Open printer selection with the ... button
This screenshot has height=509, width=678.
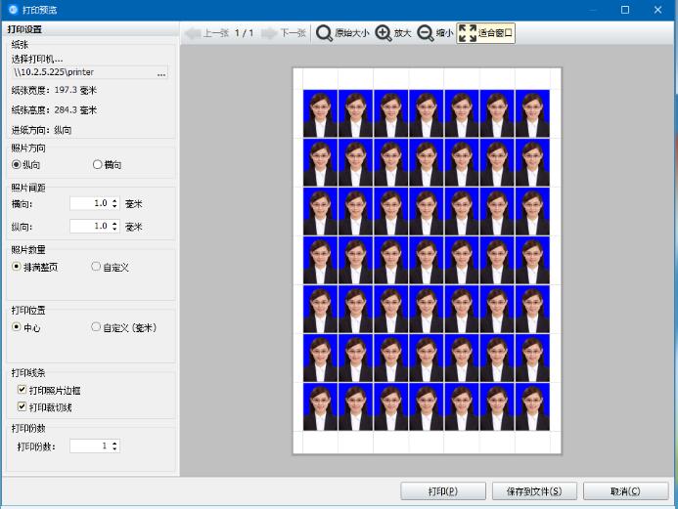point(161,73)
